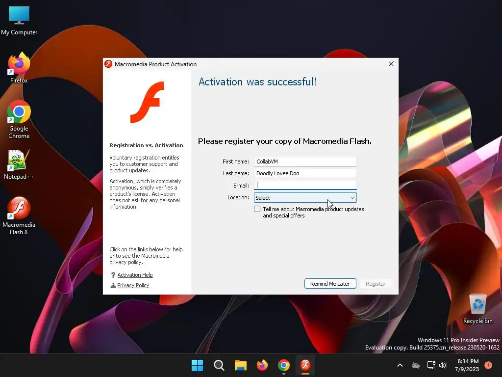Switch to Chrome in the taskbar

[284, 365]
